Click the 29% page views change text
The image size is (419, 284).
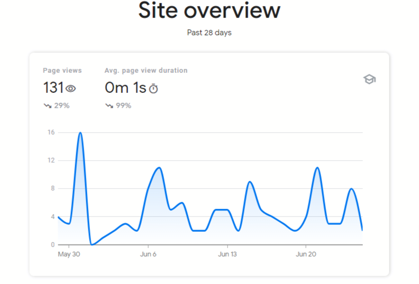coord(61,106)
